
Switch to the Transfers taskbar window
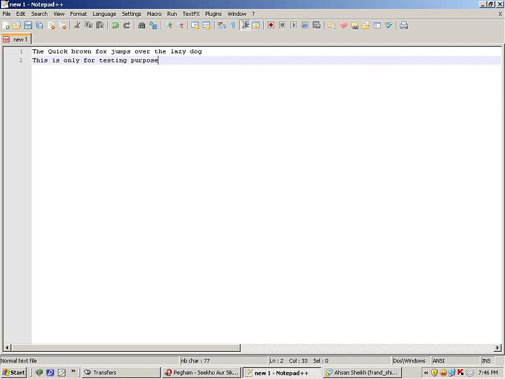(121, 373)
